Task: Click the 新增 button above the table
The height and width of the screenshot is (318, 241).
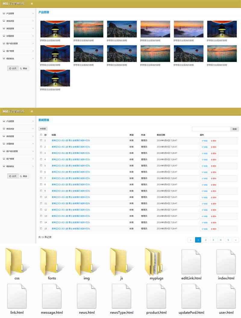Action: coord(43,129)
